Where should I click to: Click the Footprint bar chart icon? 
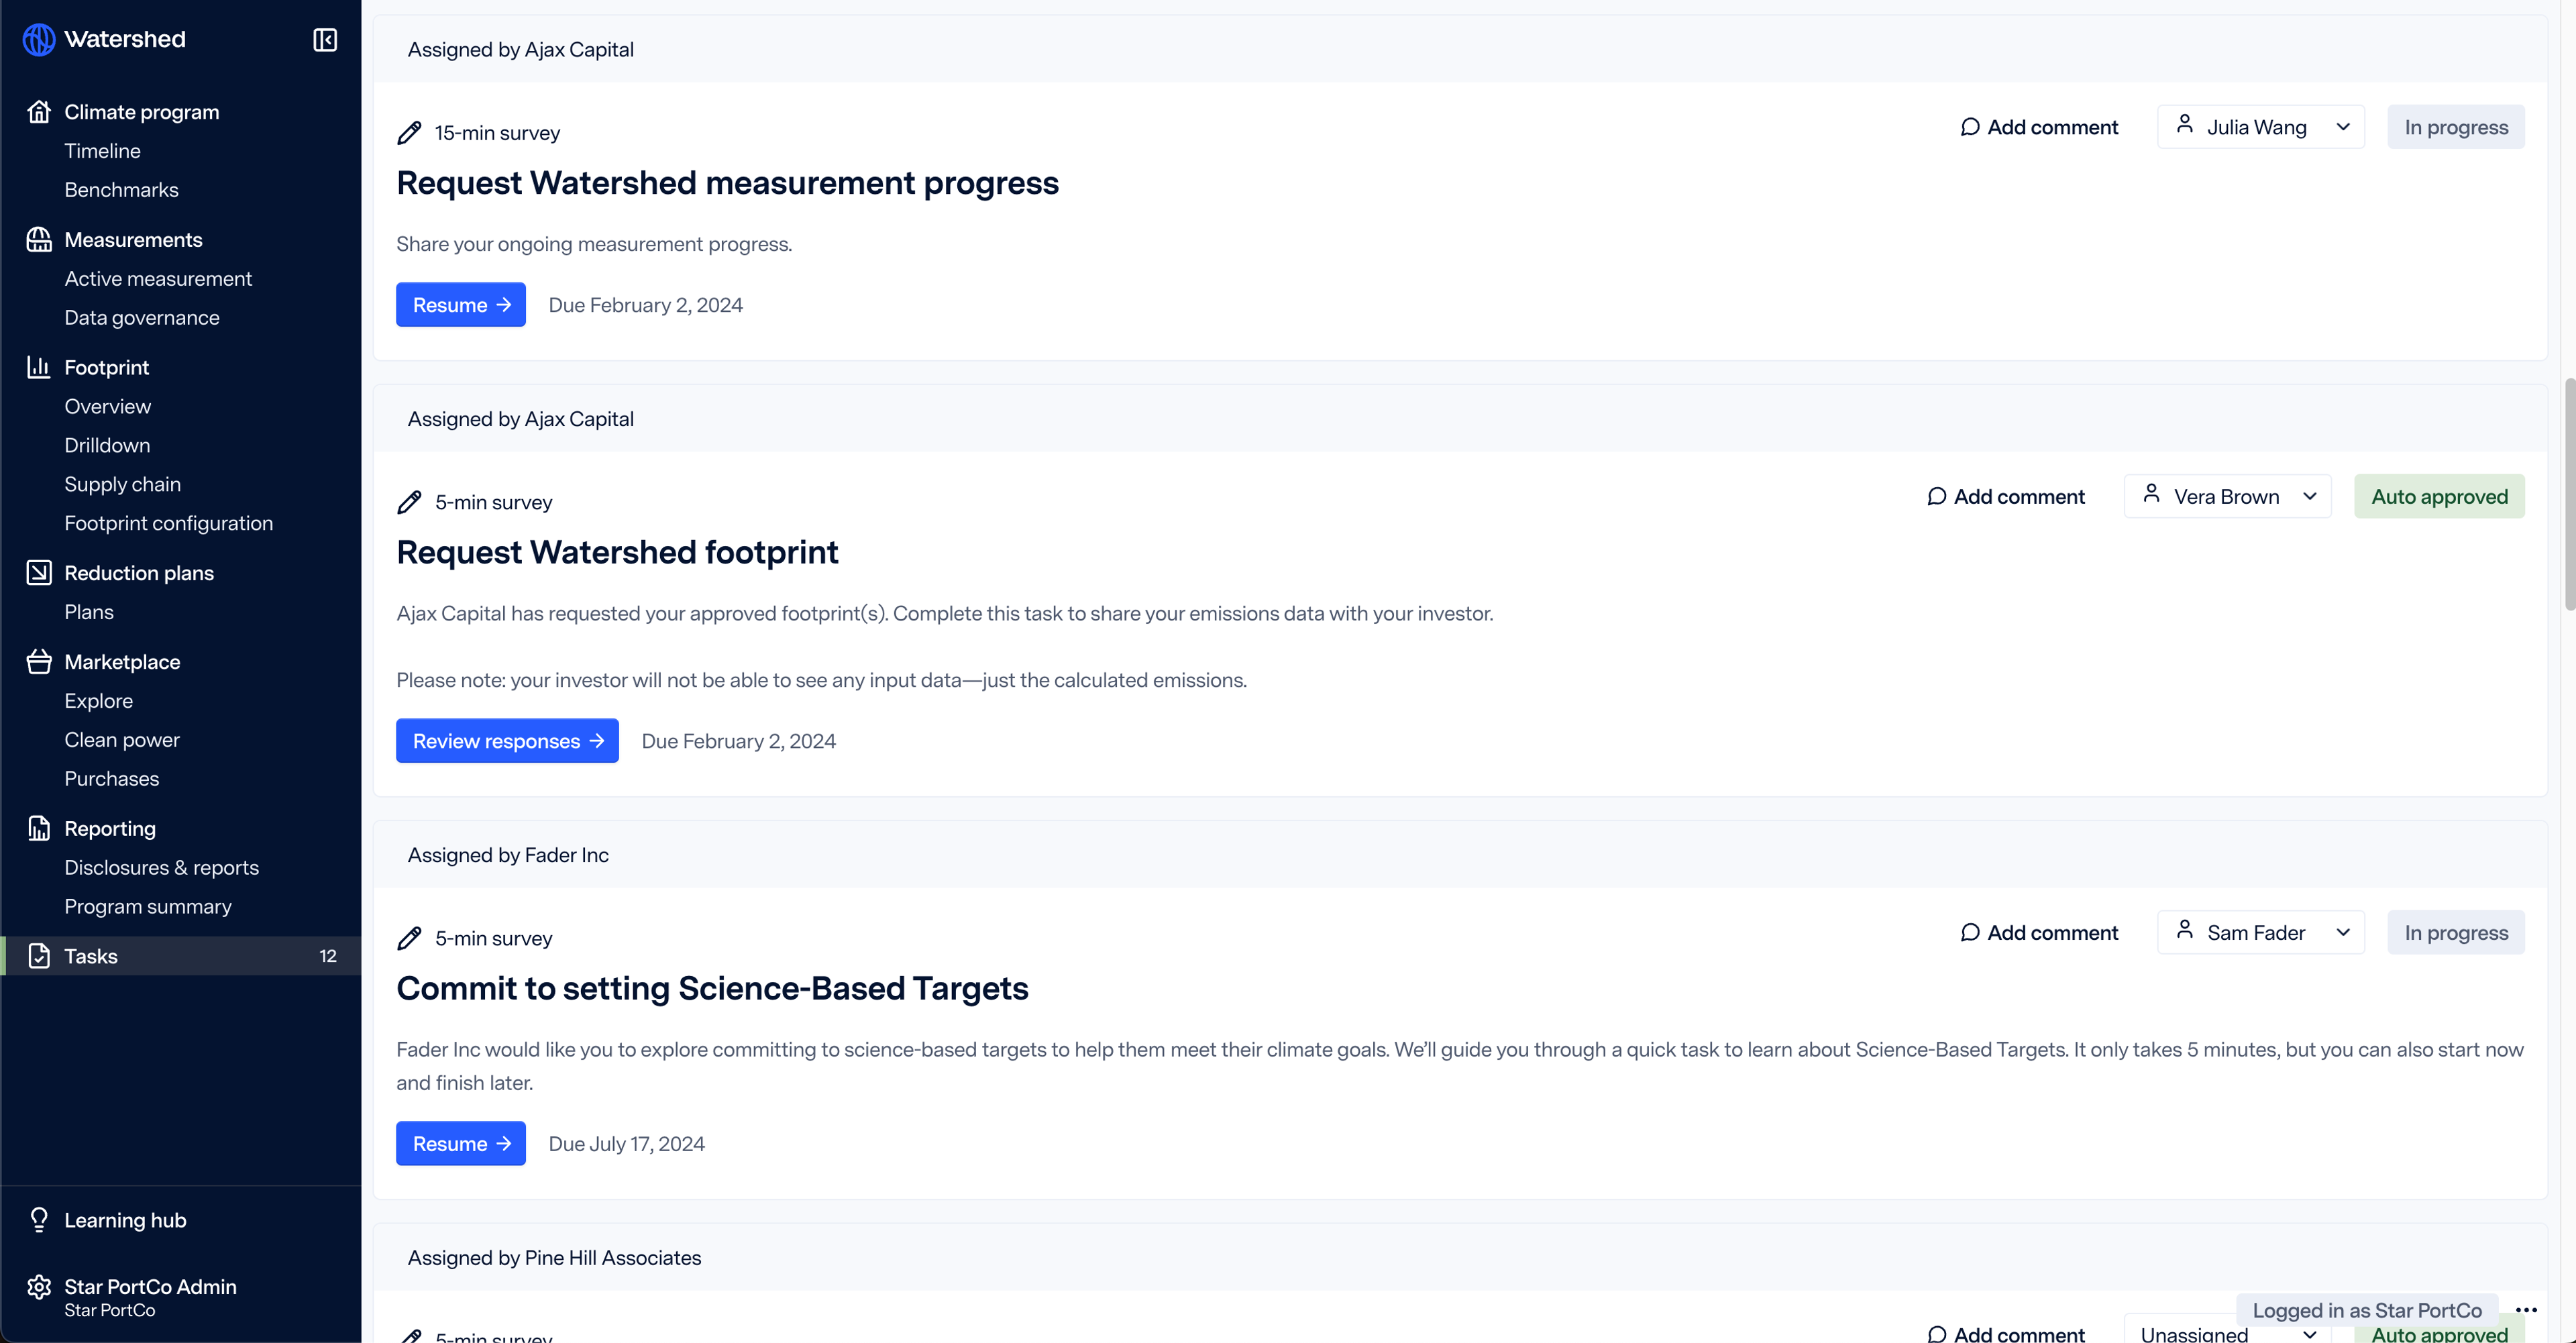click(38, 366)
